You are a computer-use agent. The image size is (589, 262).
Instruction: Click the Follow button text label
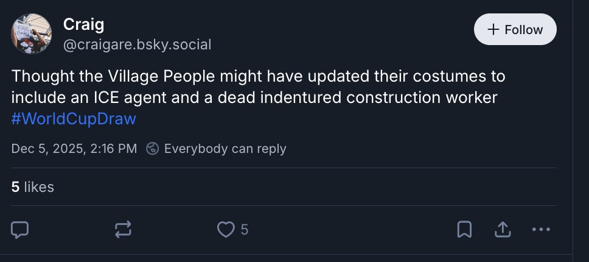tap(523, 29)
